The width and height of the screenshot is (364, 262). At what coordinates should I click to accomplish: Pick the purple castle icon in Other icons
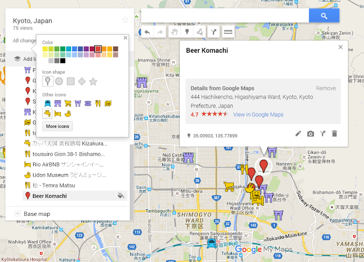[x=57, y=103]
